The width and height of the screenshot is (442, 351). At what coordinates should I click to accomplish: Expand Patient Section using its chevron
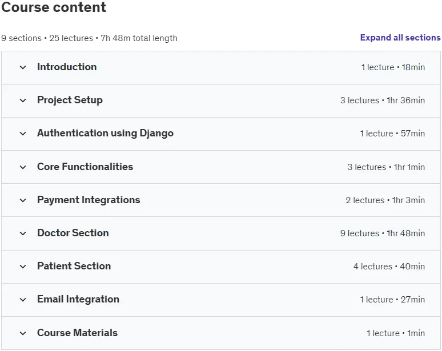23,267
